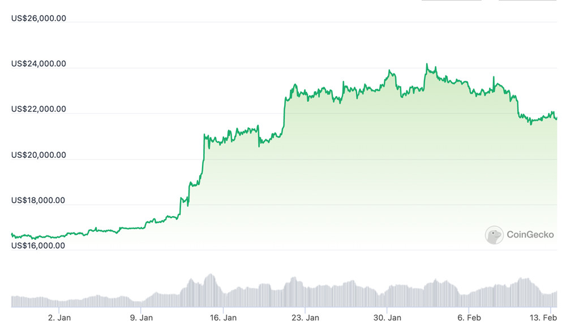
Task: Click the rightmost end of the price line
Action: pyautogui.click(x=556, y=118)
